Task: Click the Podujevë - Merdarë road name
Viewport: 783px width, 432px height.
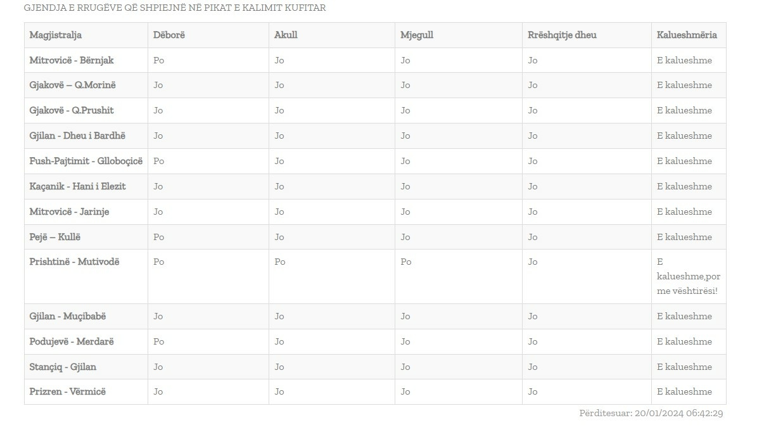Action: click(x=72, y=342)
